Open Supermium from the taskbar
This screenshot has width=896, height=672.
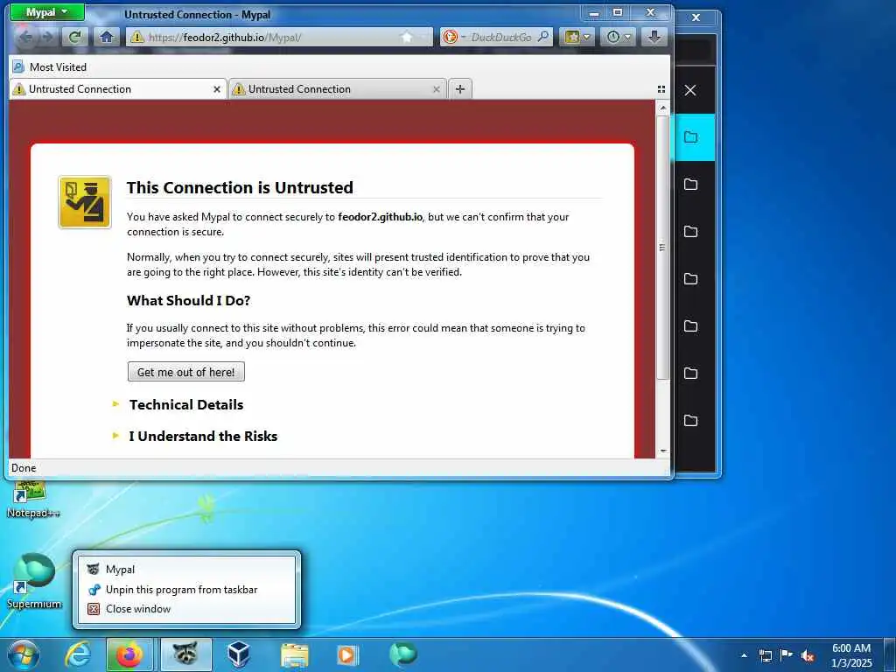click(402, 654)
